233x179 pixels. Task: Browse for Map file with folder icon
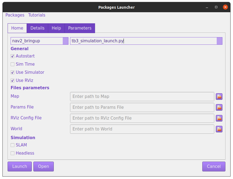(219, 97)
